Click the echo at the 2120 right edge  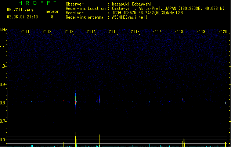[x=225, y=103]
